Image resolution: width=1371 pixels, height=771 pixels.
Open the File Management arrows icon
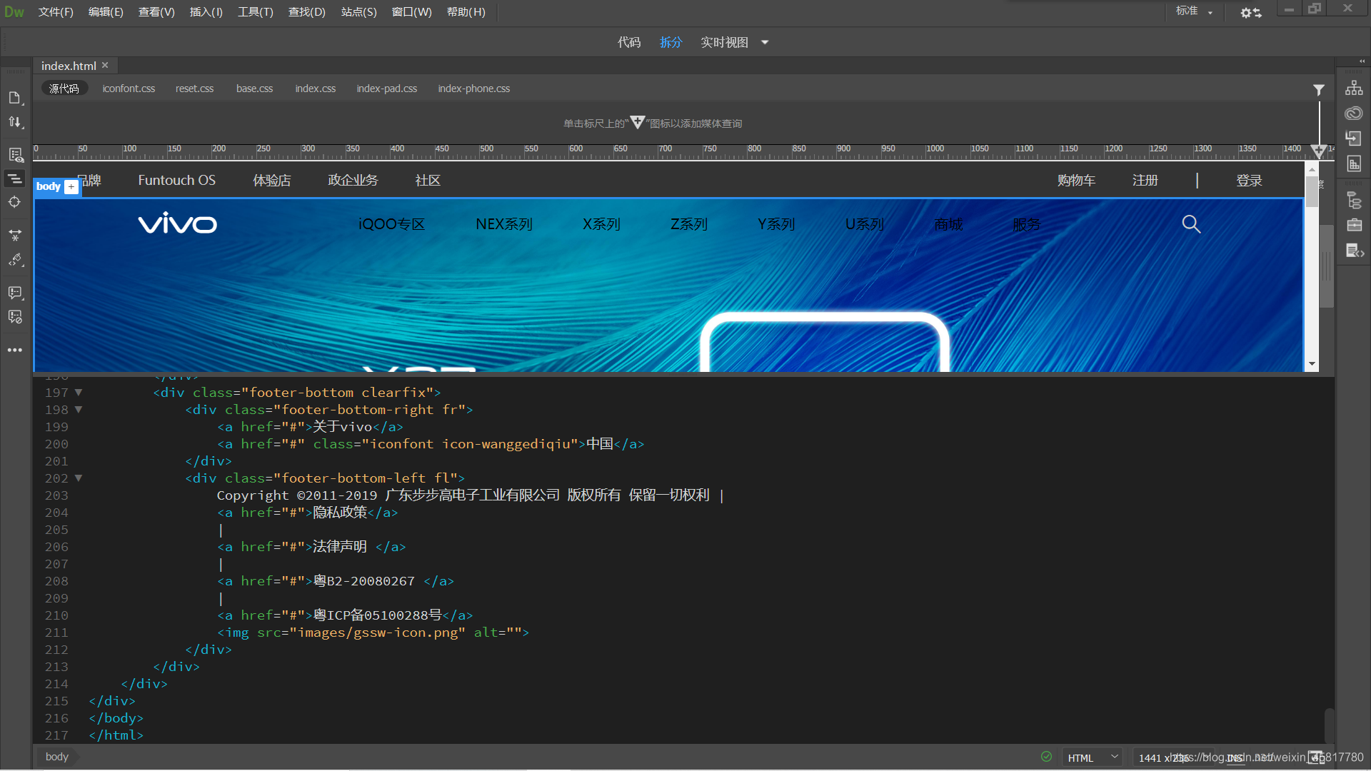click(x=14, y=122)
